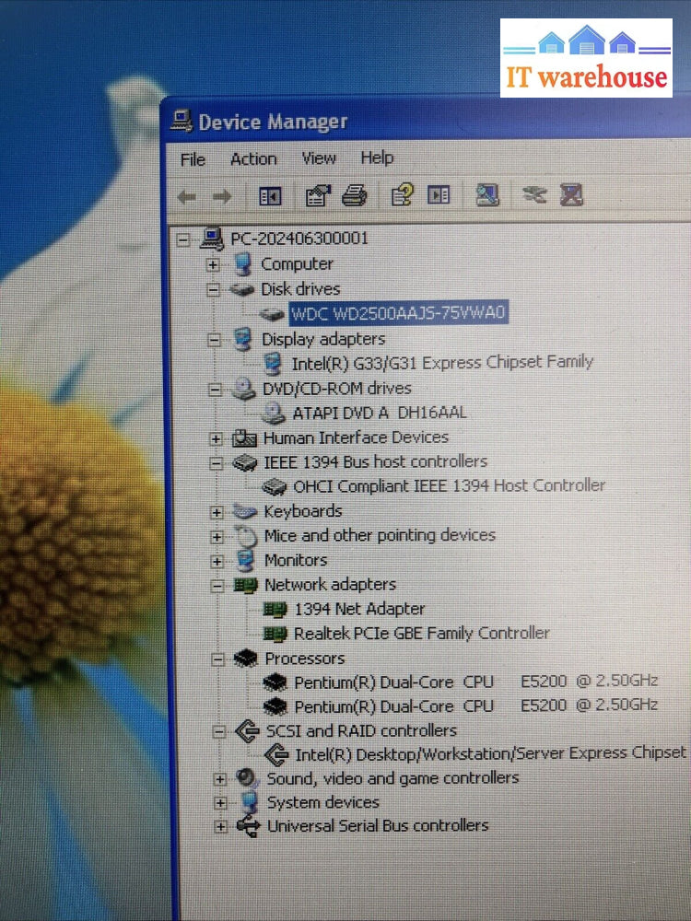
Task: Click the Scan for hardware changes icon
Action: [487, 195]
